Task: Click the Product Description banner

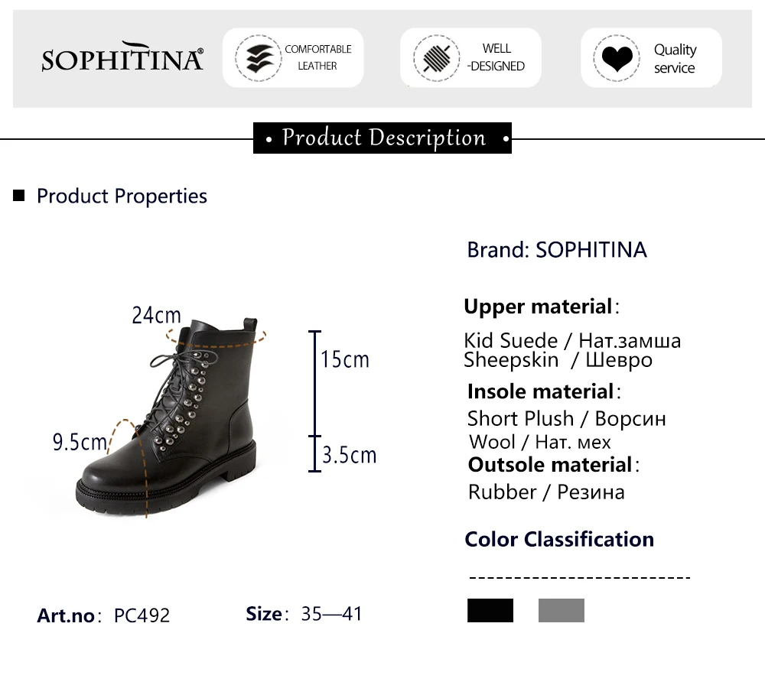Action: click(382, 138)
